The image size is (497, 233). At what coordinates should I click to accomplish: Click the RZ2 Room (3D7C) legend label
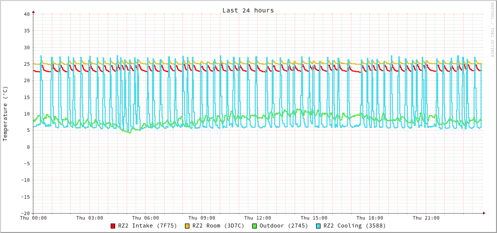(x=218, y=226)
